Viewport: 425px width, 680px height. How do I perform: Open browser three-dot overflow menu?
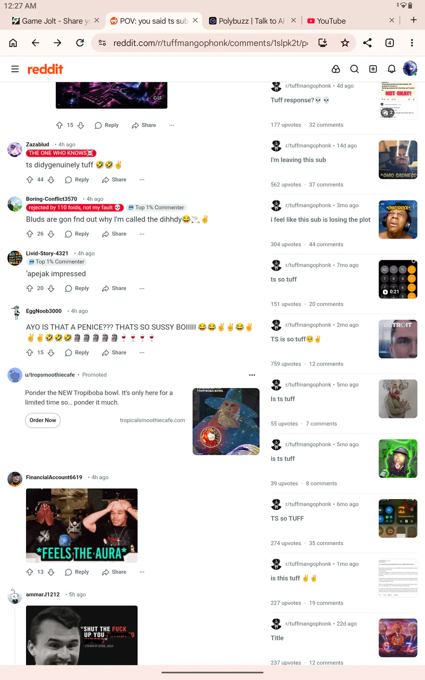point(412,43)
